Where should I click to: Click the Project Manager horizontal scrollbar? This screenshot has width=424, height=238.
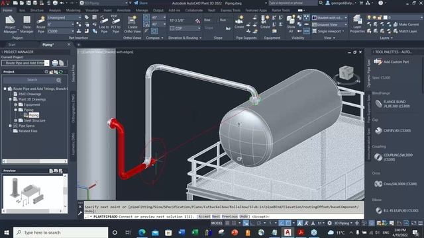(35, 161)
